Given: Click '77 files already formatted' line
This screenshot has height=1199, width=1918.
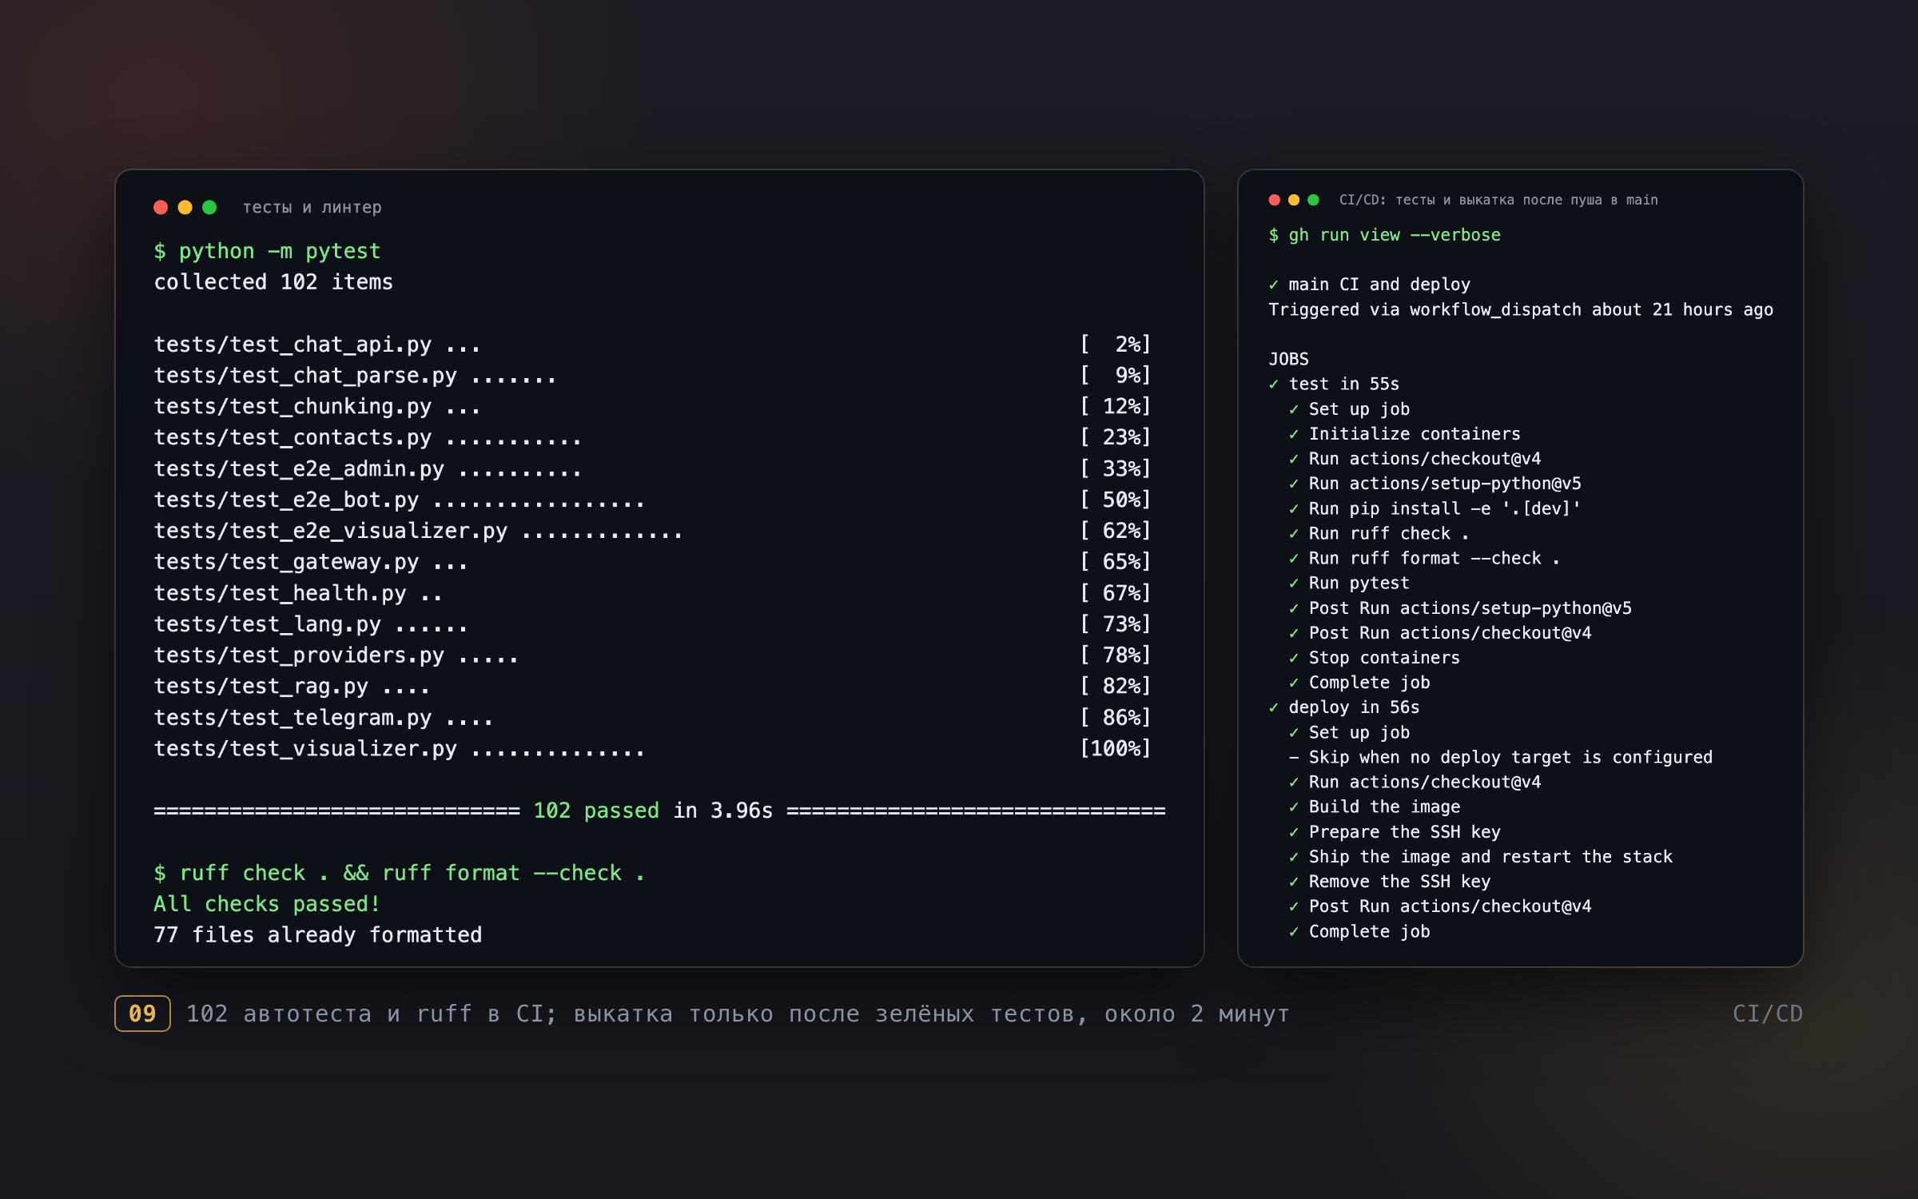Looking at the screenshot, I should [318, 936].
